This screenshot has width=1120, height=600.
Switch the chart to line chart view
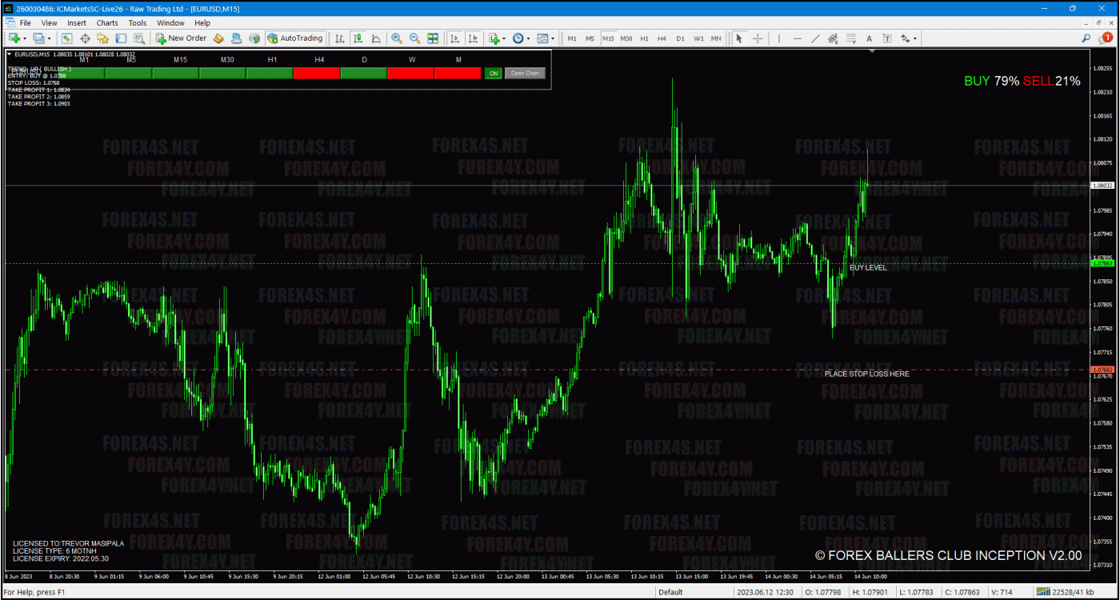click(x=377, y=38)
